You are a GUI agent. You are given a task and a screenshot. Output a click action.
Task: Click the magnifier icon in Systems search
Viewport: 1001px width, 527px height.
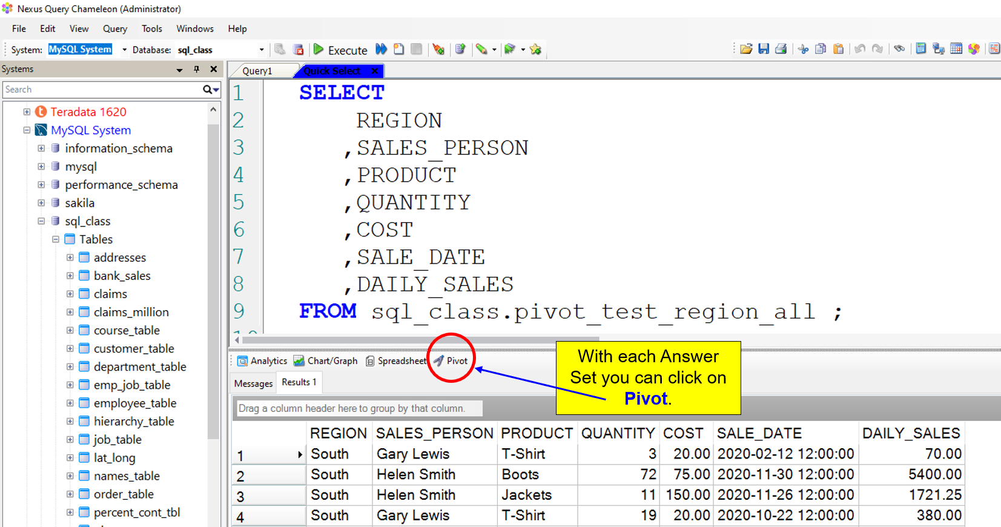tap(208, 90)
